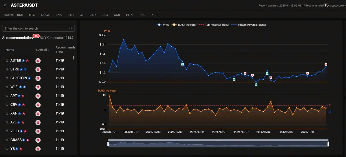
Task: Select the AI recommendation tab
Action: coord(17,38)
